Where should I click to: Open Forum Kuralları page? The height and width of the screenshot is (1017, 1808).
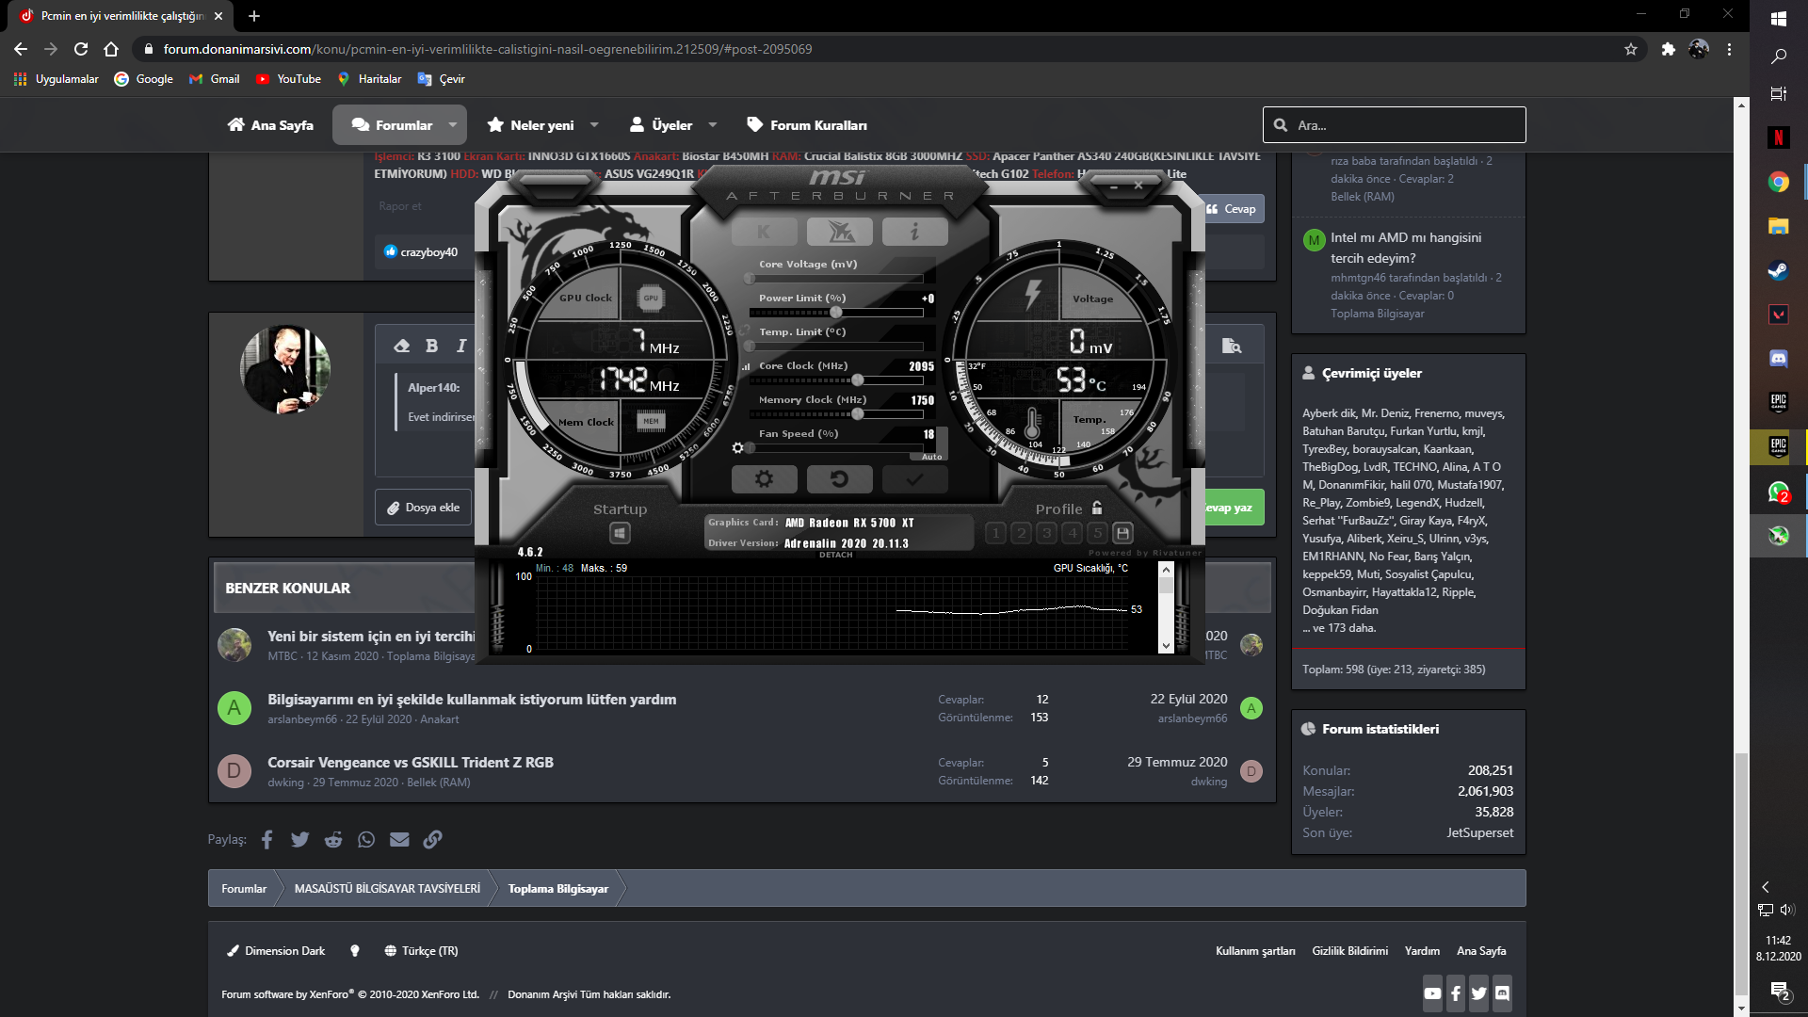(x=807, y=125)
